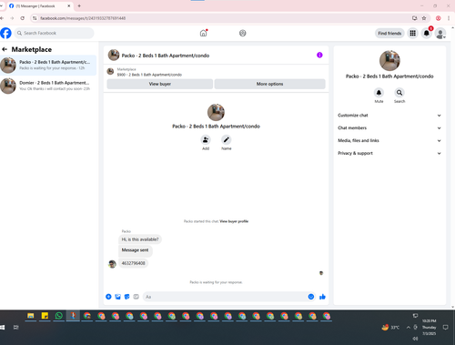
Task: Open Packo conversation in chat list
Action: [48, 65]
